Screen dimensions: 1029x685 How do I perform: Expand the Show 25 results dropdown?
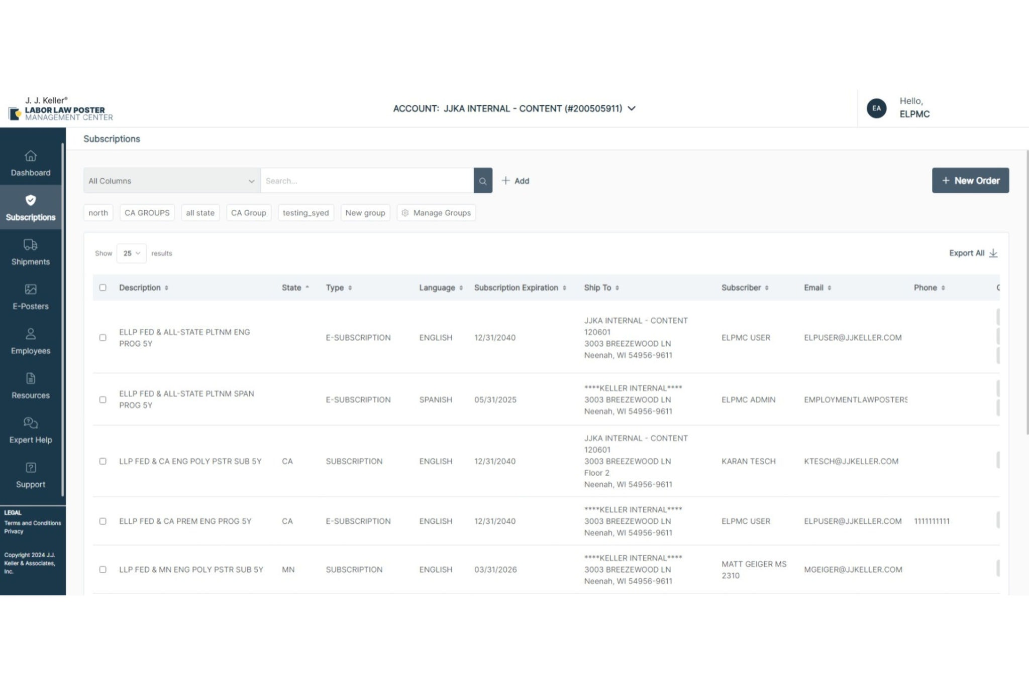[131, 253]
